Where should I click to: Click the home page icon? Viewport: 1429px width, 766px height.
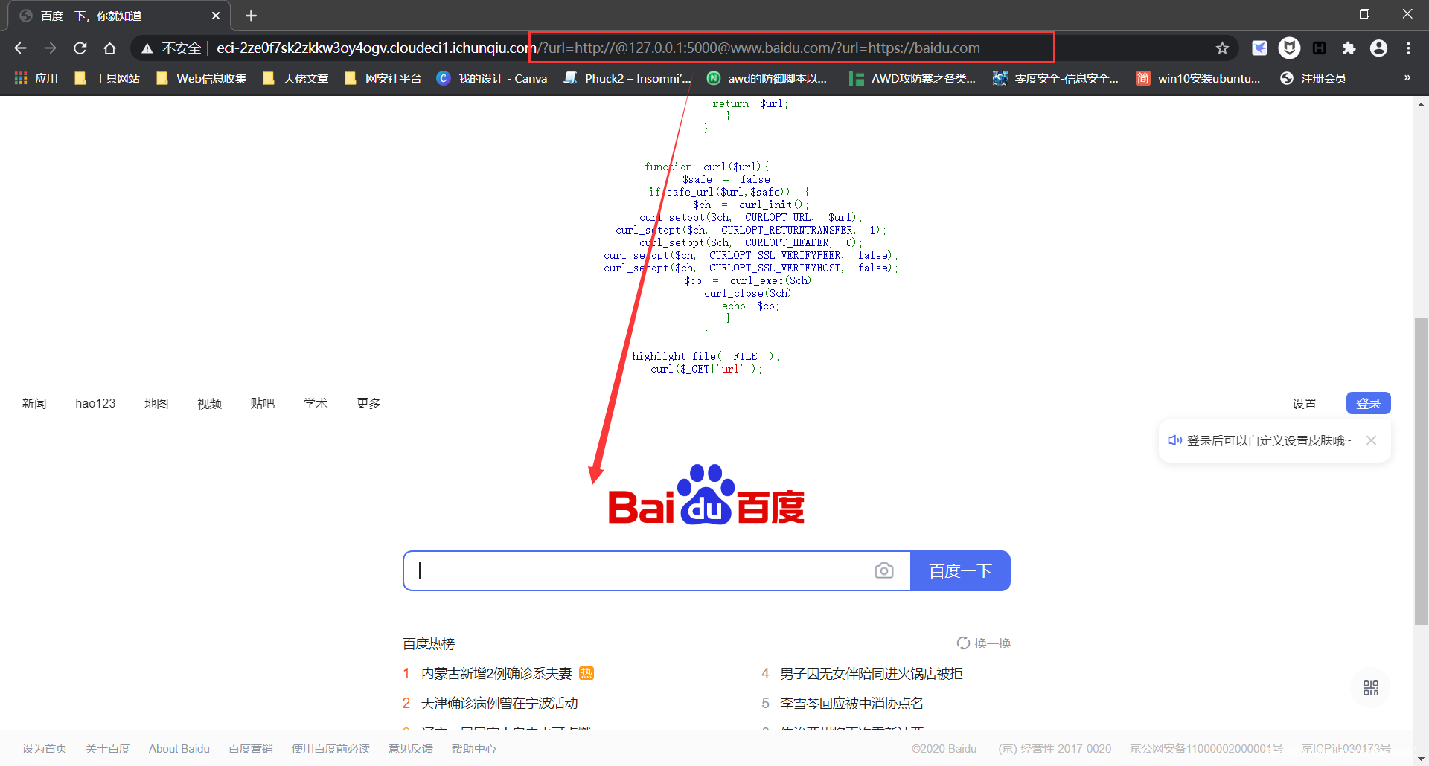pyautogui.click(x=110, y=48)
